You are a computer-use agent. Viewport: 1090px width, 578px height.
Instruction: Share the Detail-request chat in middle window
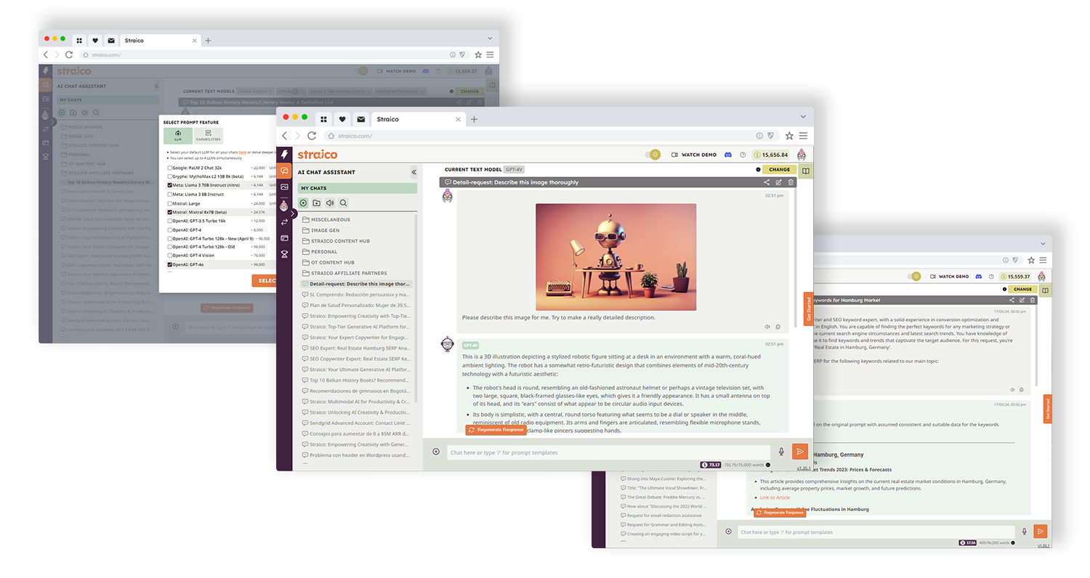pos(766,182)
